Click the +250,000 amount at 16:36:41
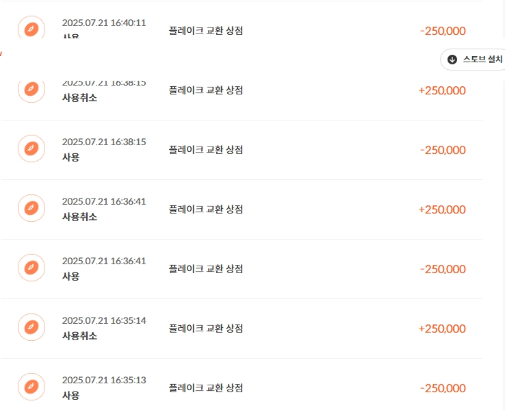This screenshot has height=410, width=505. pyautogui.click(x=442, y=209)
